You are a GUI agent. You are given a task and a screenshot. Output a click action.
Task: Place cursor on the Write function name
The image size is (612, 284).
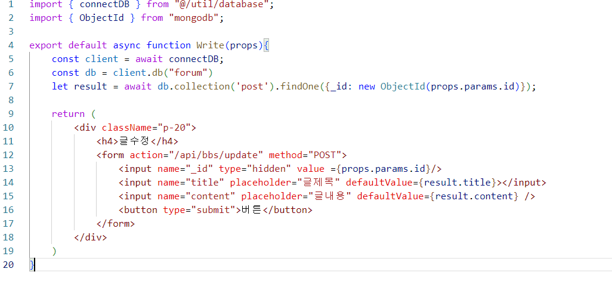pos(210,45)
